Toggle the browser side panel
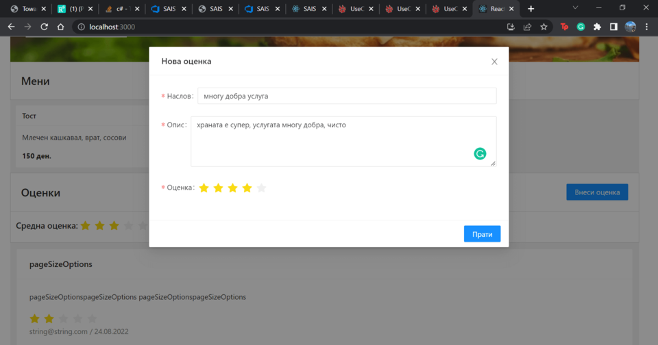This screenshot has width=658, height=345. (613, 27)
